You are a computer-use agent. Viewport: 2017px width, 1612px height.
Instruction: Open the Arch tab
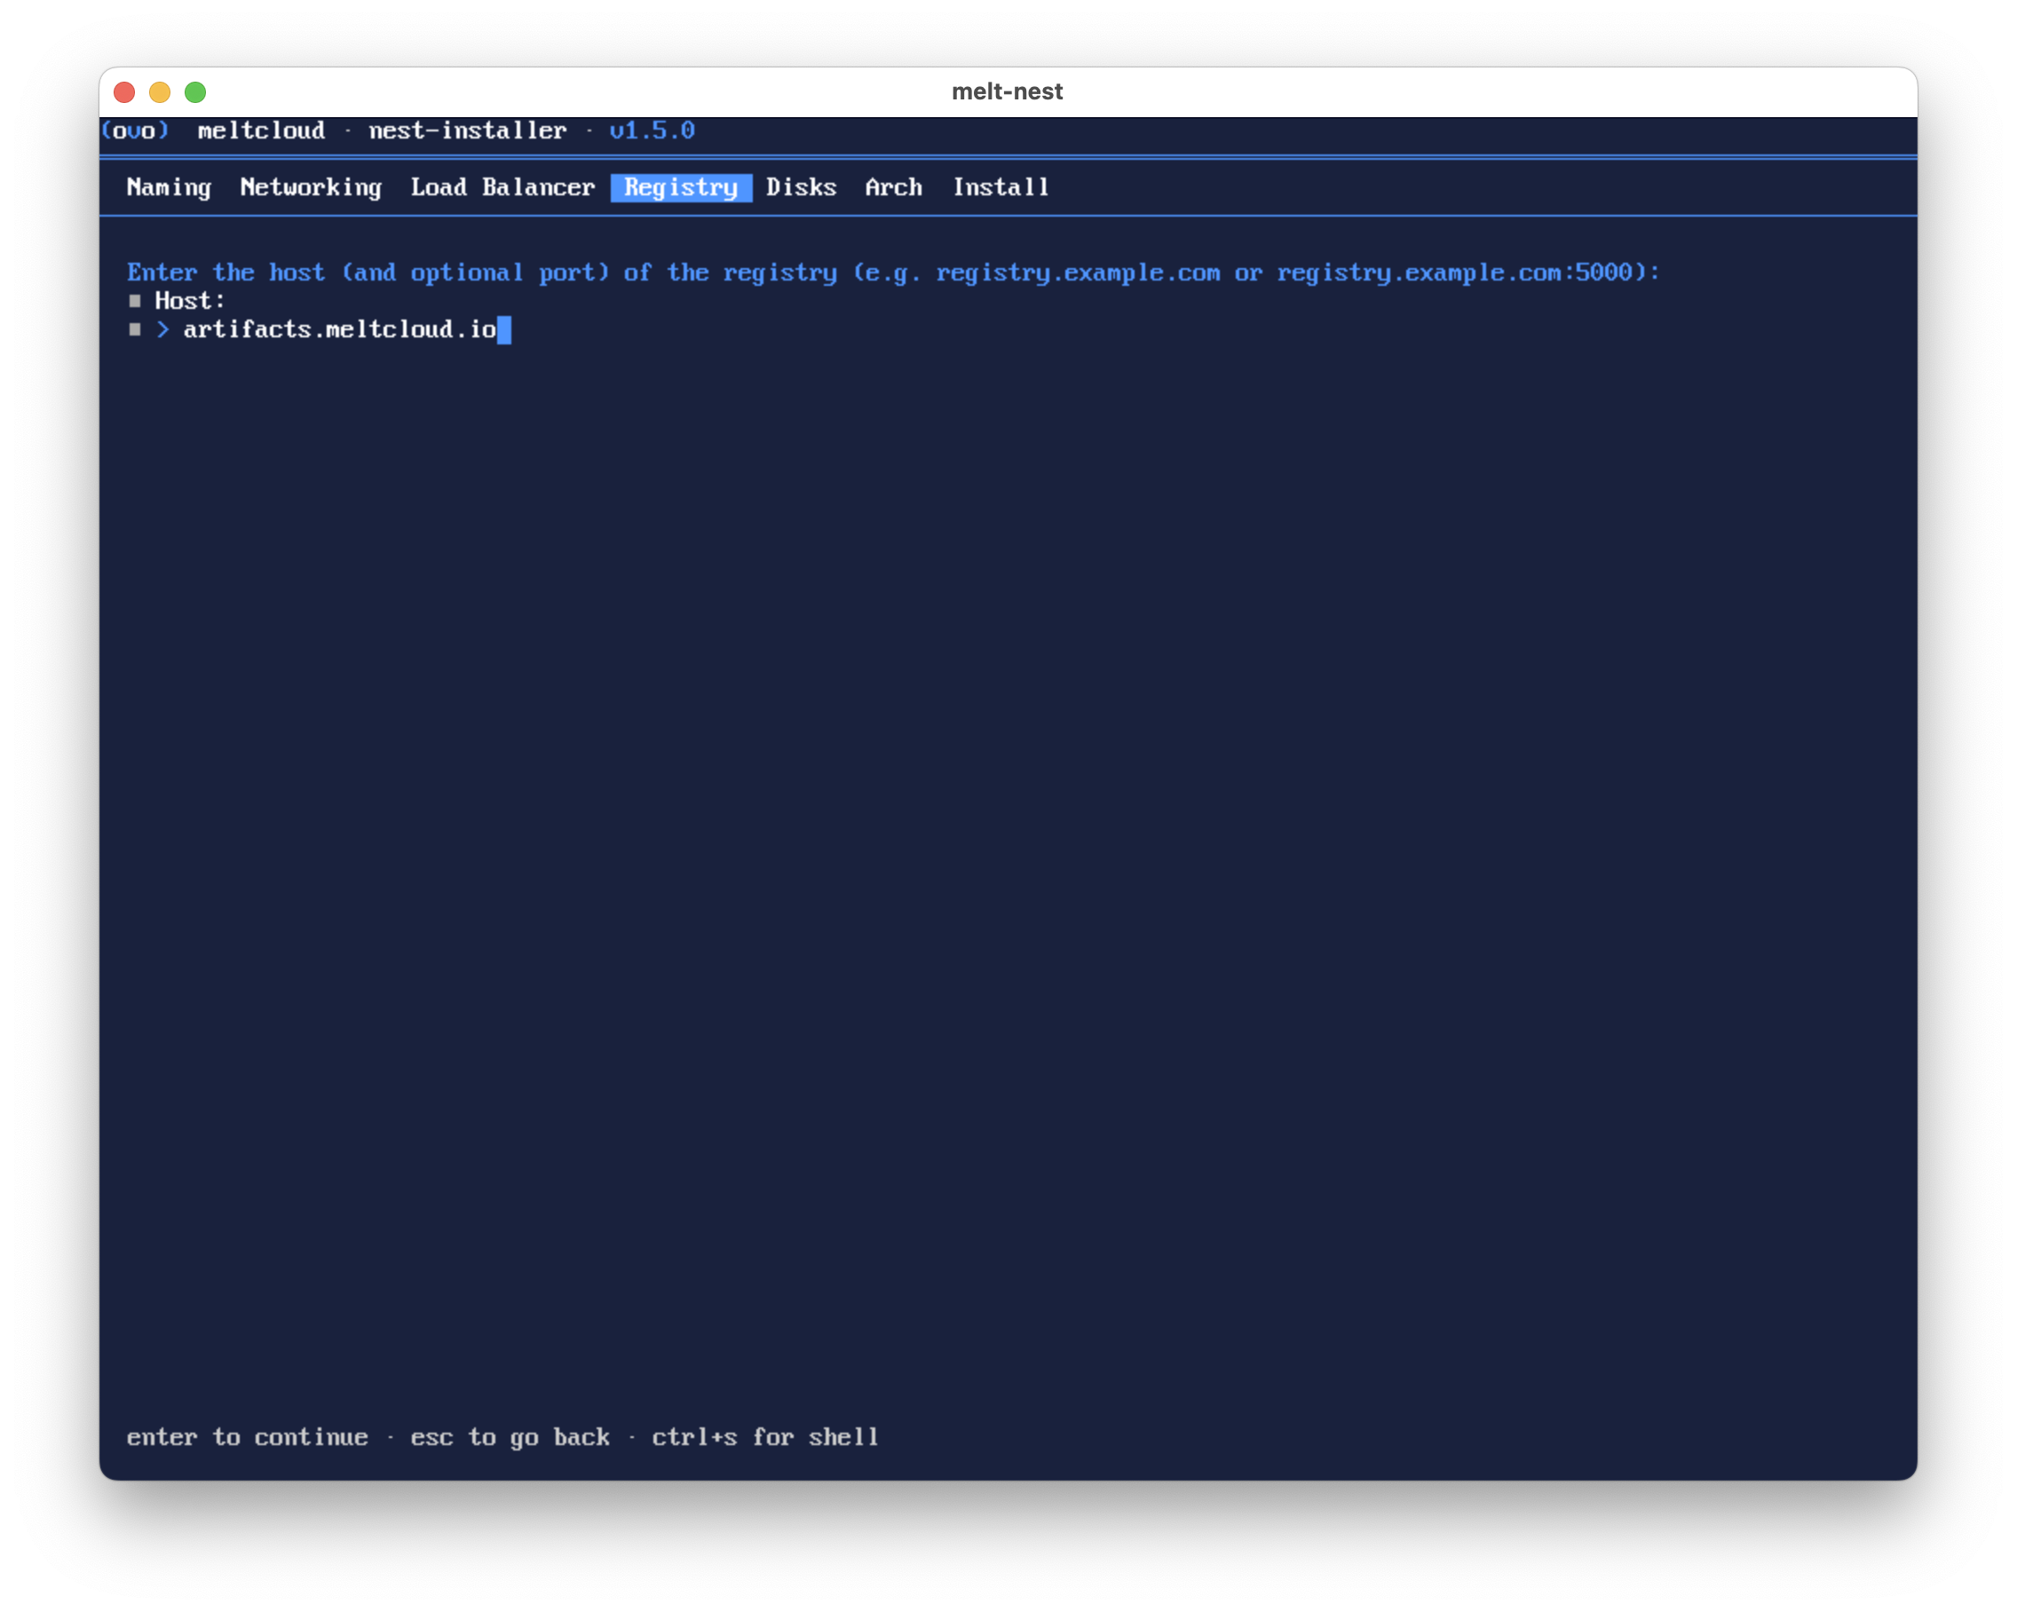point(893,187)
